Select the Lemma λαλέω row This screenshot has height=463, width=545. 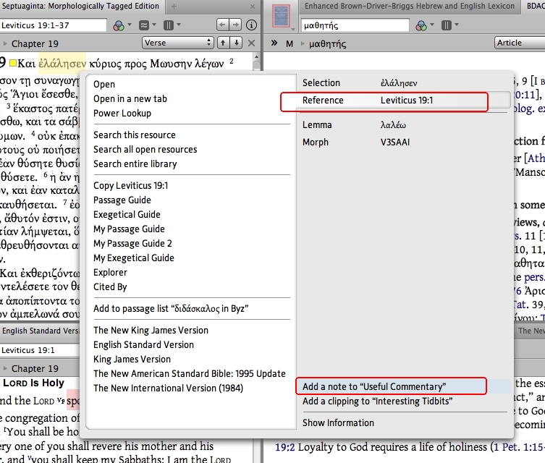click(403, 125)
